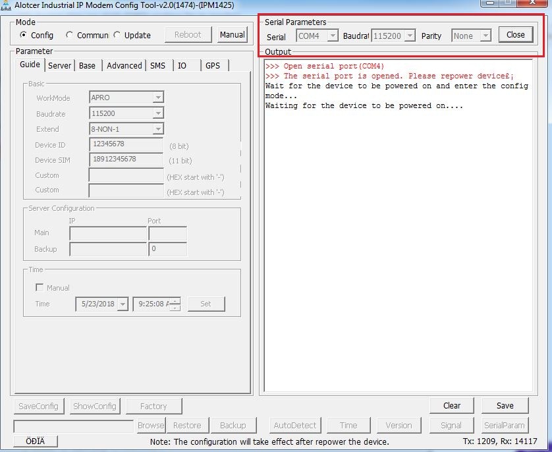This screenshot has width=552, height=452.
Task: Click the time field 9:25:08
Action: coord(153,304)
